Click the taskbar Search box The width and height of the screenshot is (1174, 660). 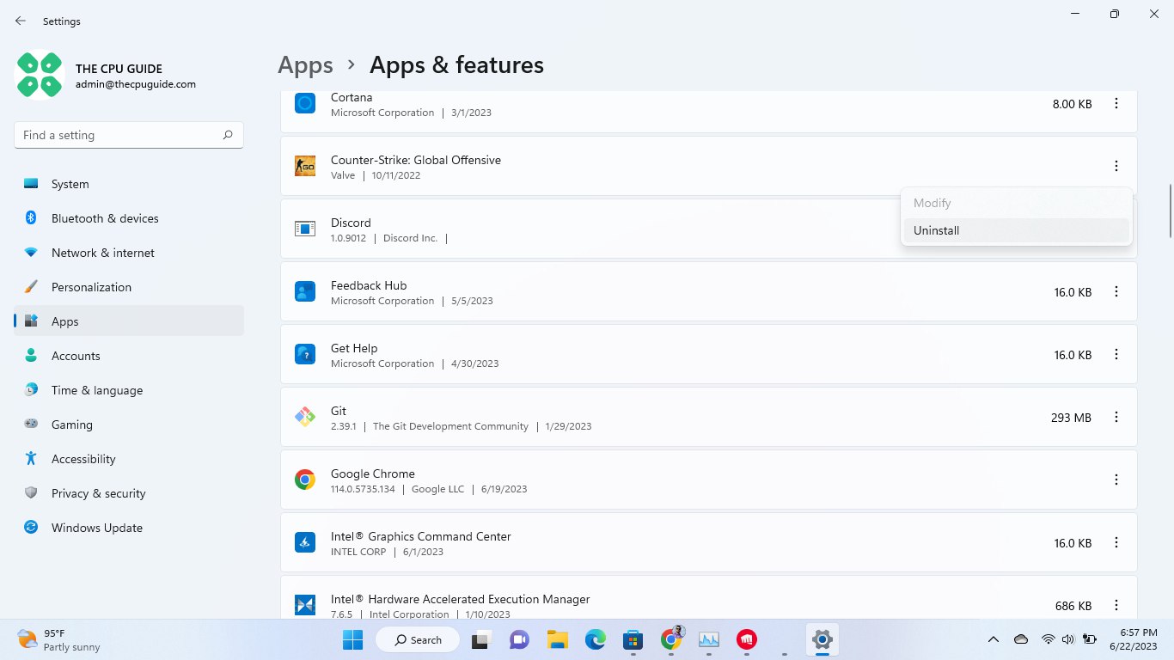coord(417,639)
